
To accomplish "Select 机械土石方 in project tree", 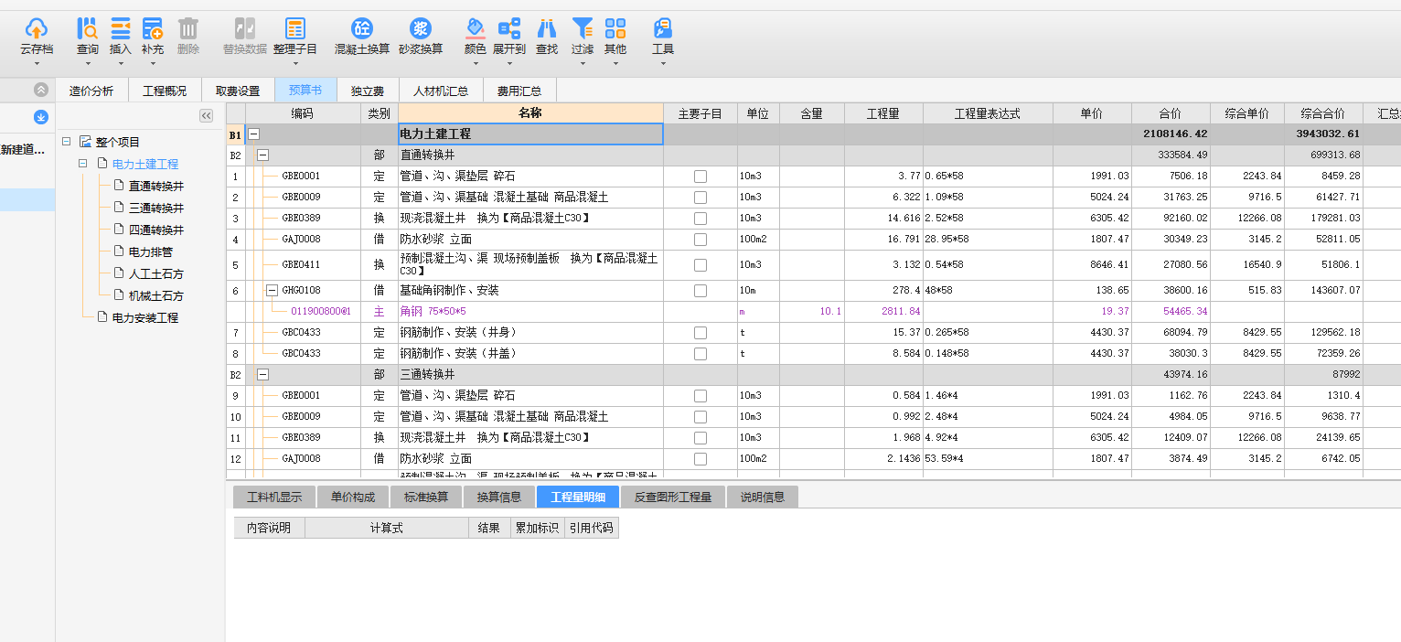I will pos(156,296).
